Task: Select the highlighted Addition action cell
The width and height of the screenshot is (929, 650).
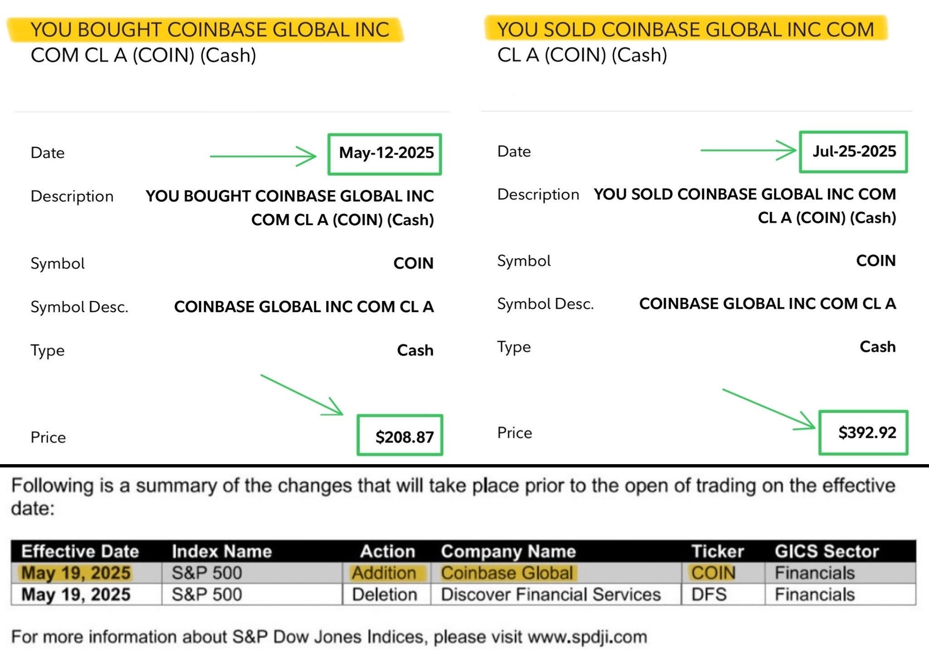Action: (384, 573)
